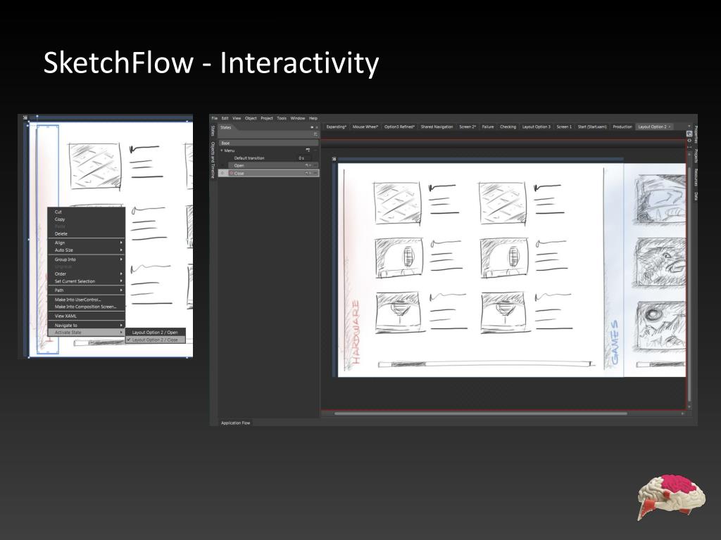Click the Default transition duration field
This screenshot has height=540, width=721.
click(x=304, y=158)
